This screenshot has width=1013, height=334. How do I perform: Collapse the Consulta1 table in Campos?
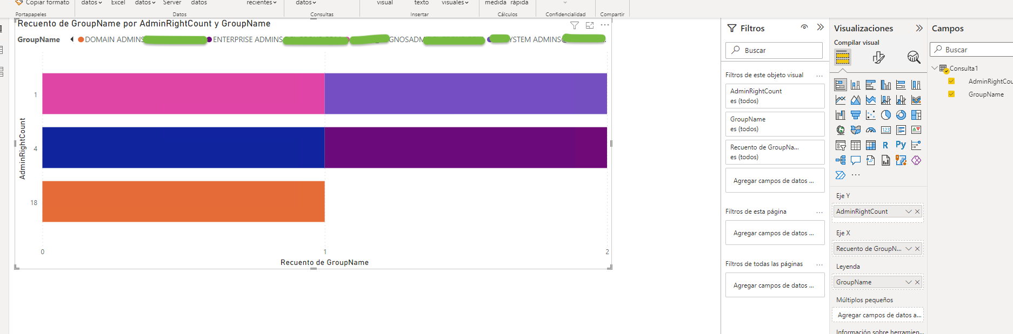tap(935, 68)
